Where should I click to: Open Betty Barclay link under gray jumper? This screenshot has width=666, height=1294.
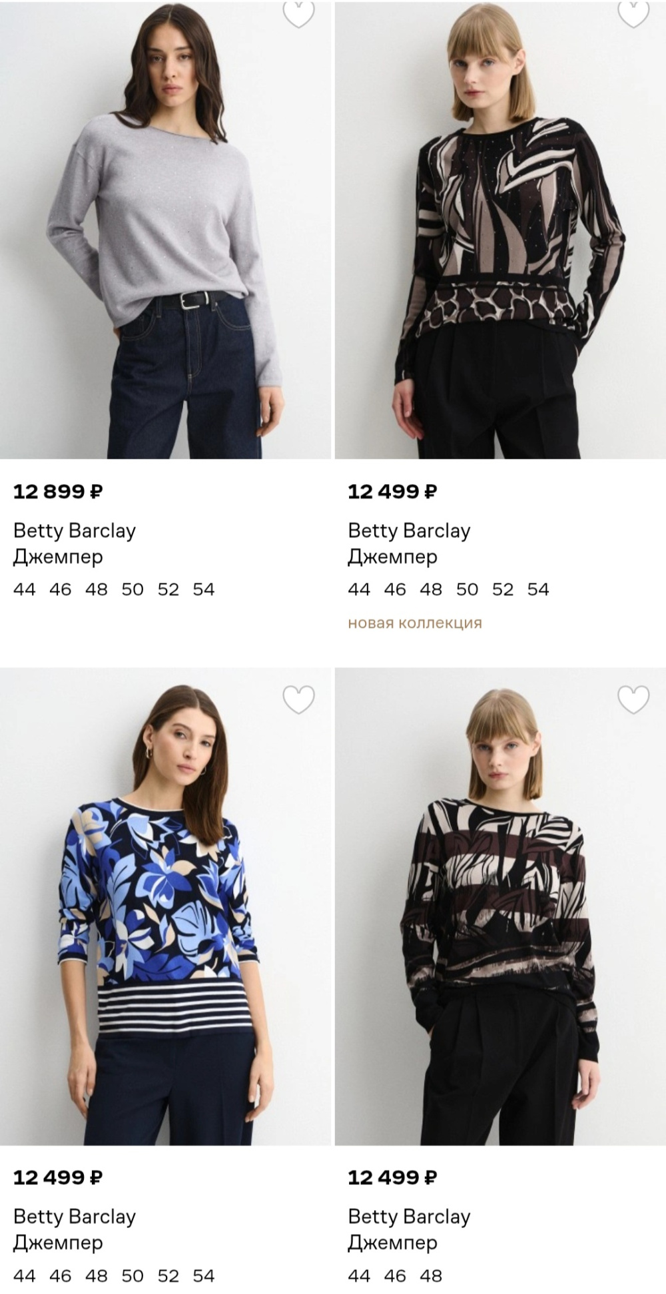(75, 531)
